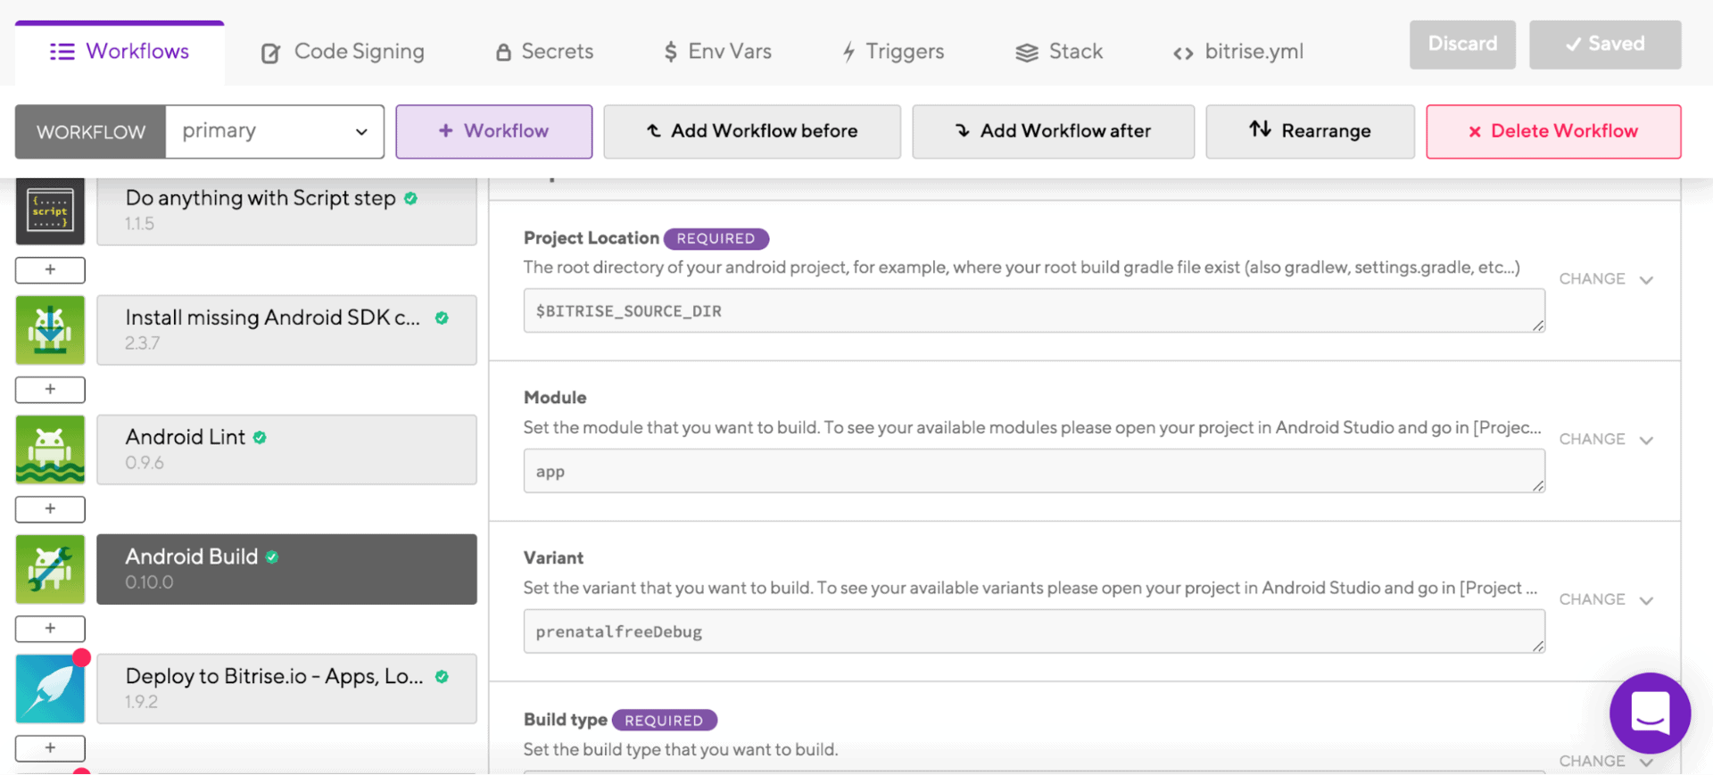Add step below Install missing Android SDK

click(x=50, y=389)
